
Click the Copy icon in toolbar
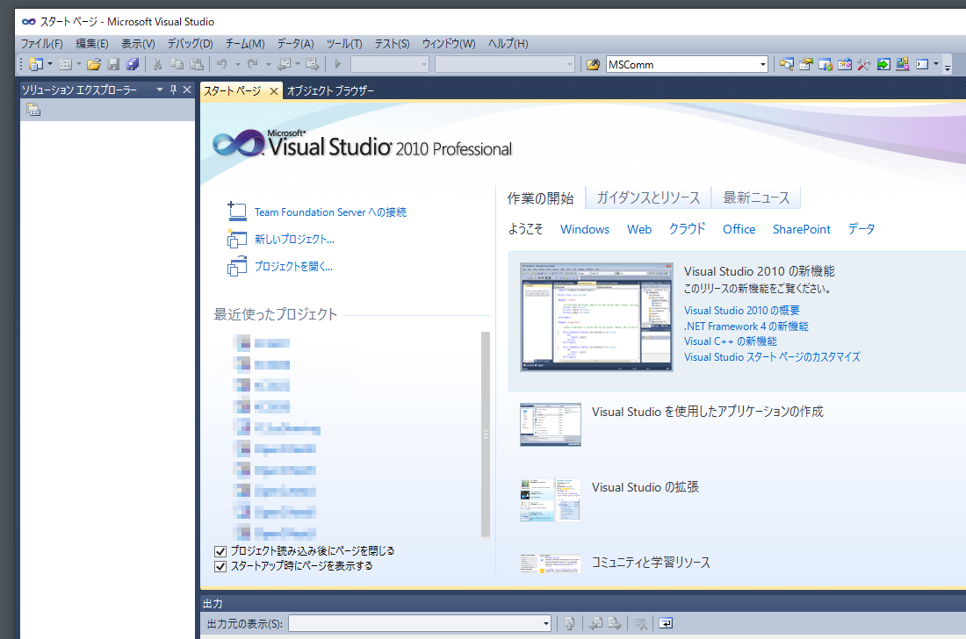click(177, 64)
